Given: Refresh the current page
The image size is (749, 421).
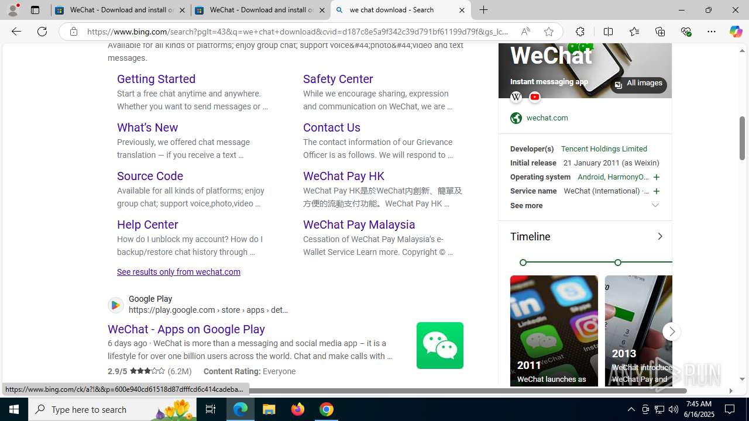Looking at the screenshot, I should [42, 32].
